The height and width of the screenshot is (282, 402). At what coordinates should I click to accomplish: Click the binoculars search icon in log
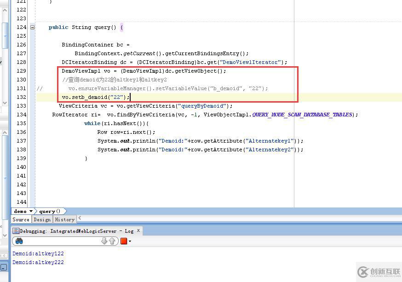(x=19, y=241)
